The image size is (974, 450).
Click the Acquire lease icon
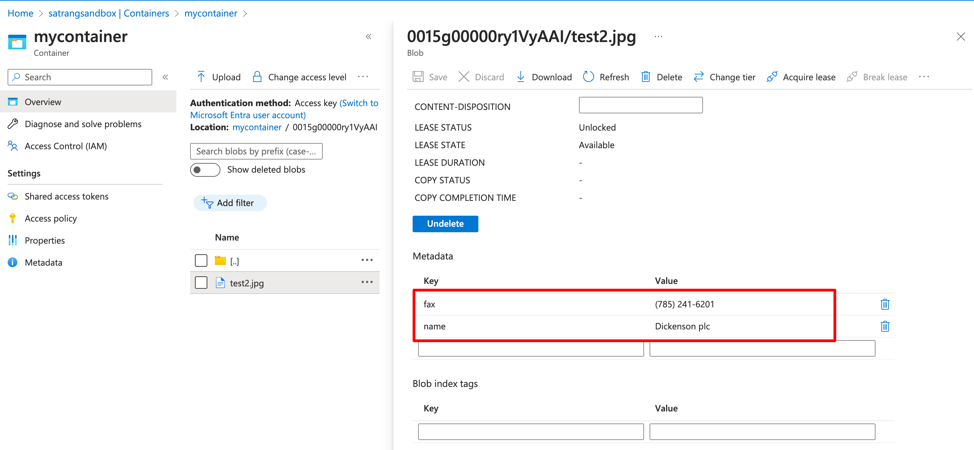point(771,77)
